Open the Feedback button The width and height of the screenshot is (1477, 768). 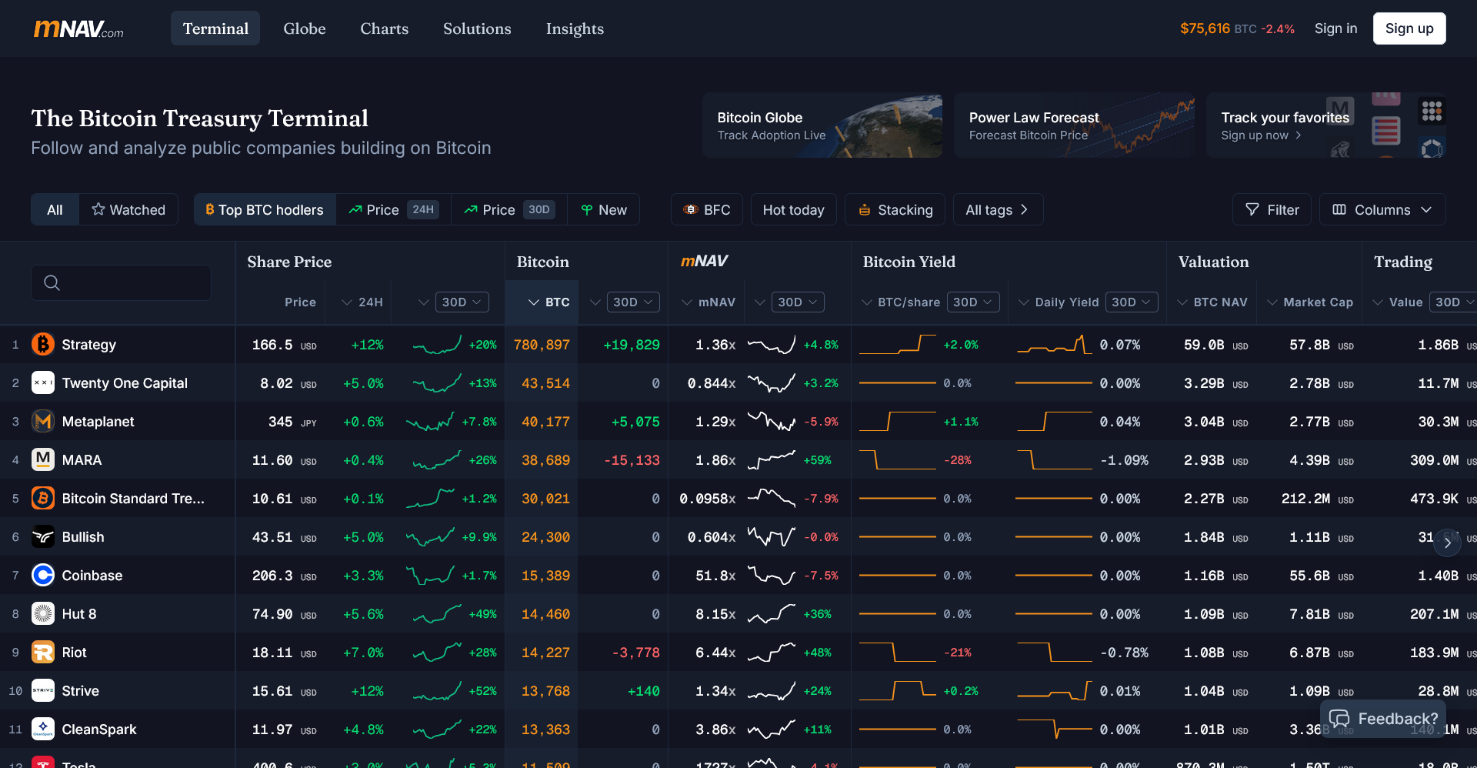(x=1383, y=718)
